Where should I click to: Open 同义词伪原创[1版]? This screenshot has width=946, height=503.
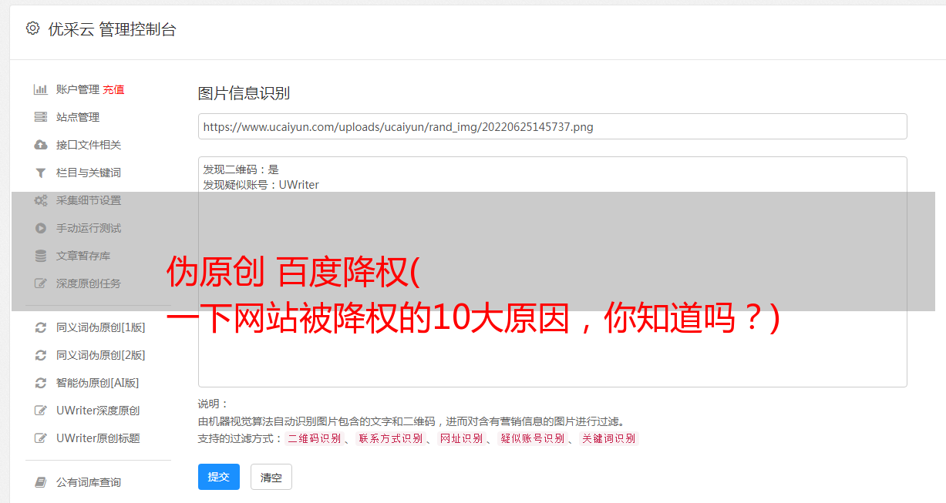pos(100,327)
